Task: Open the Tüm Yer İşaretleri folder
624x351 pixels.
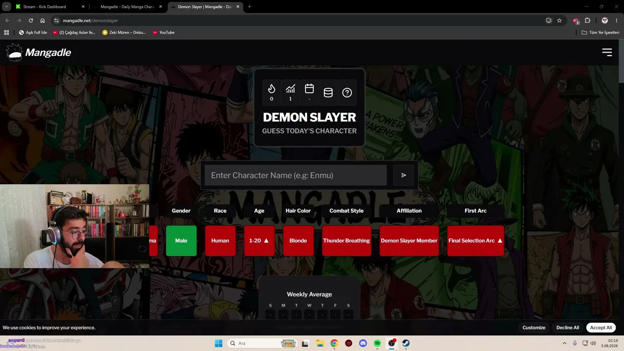Action: 601,32
